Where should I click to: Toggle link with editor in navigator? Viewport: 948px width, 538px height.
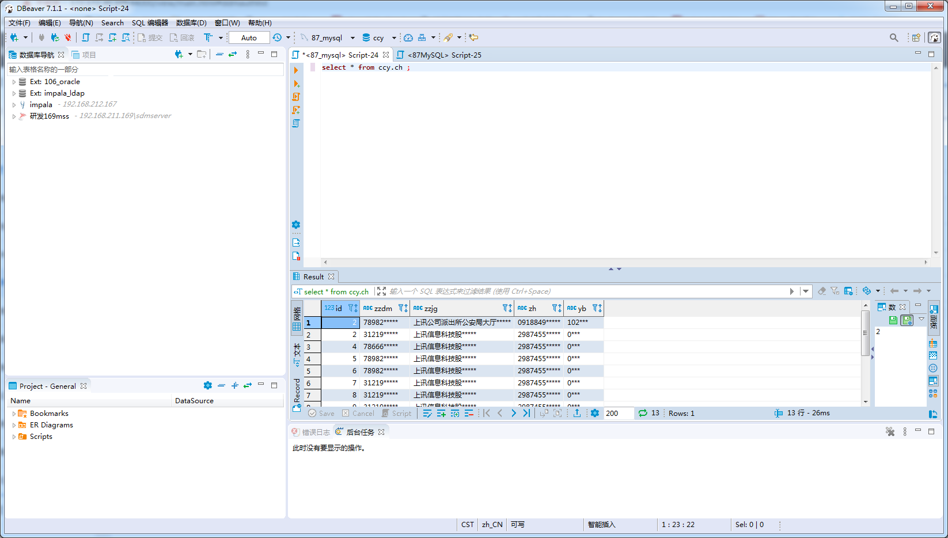pos(233,54)
